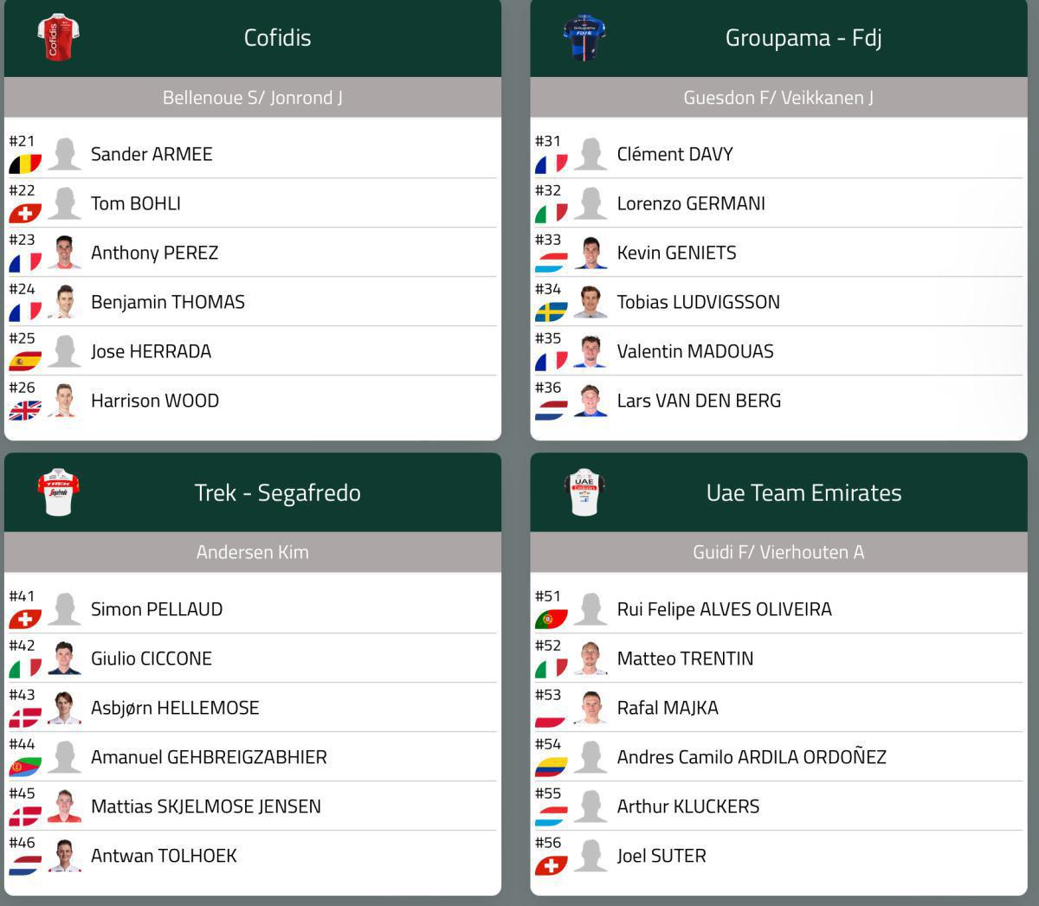The image size is (1039, 906).
Task: Click the placeholder avatar for Arthur KLUCKERS
Action: point(590,806)
